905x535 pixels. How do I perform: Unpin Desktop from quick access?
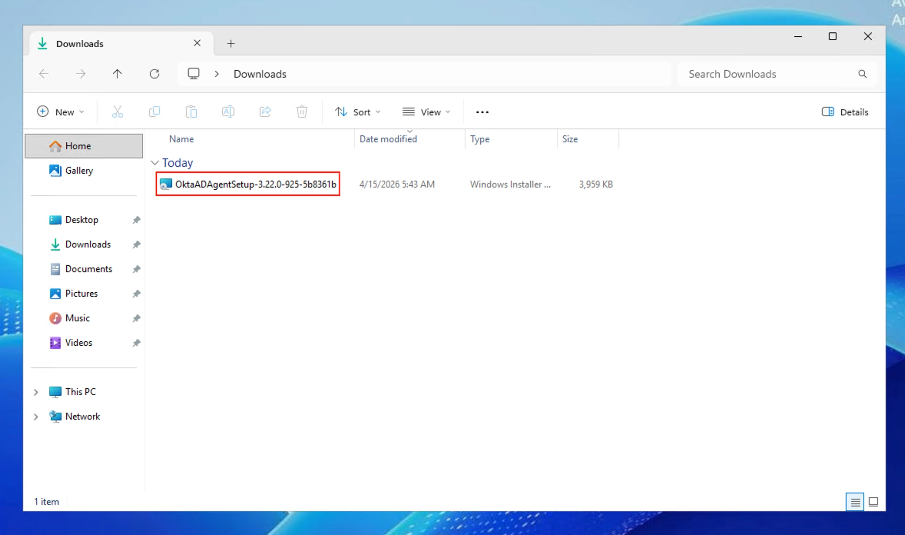[x=137, y=220]
